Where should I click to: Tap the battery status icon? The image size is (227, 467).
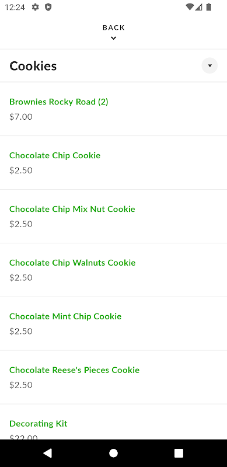(208, 7)
